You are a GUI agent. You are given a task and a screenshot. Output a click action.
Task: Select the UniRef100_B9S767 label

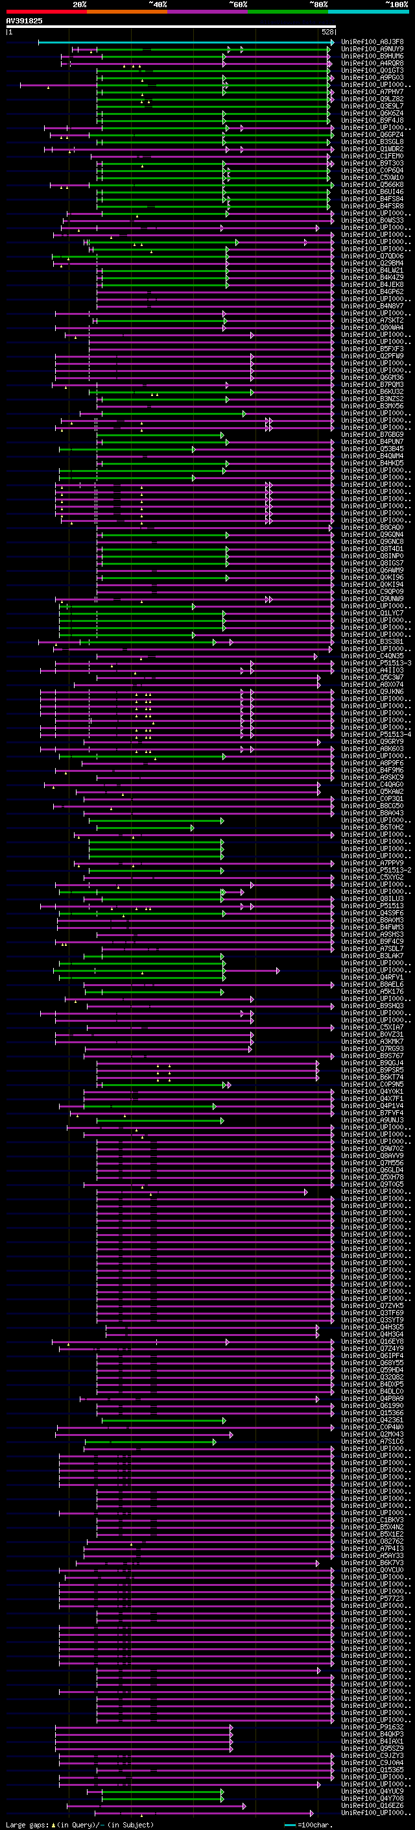click(x=372, y=1056)
